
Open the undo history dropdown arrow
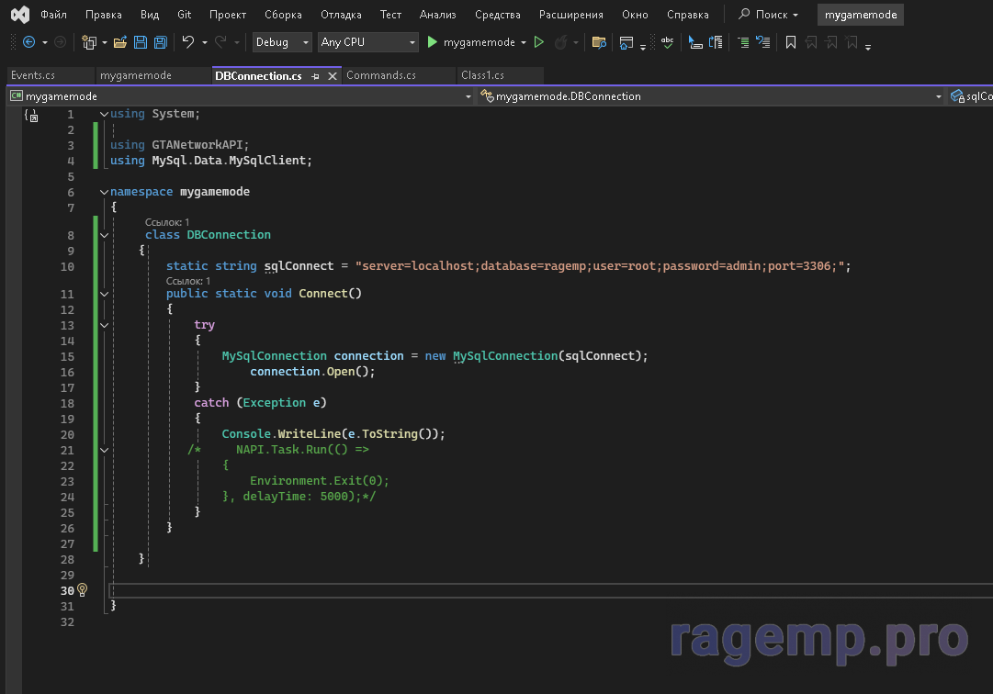pyautogui.click(x=205, y=42)
